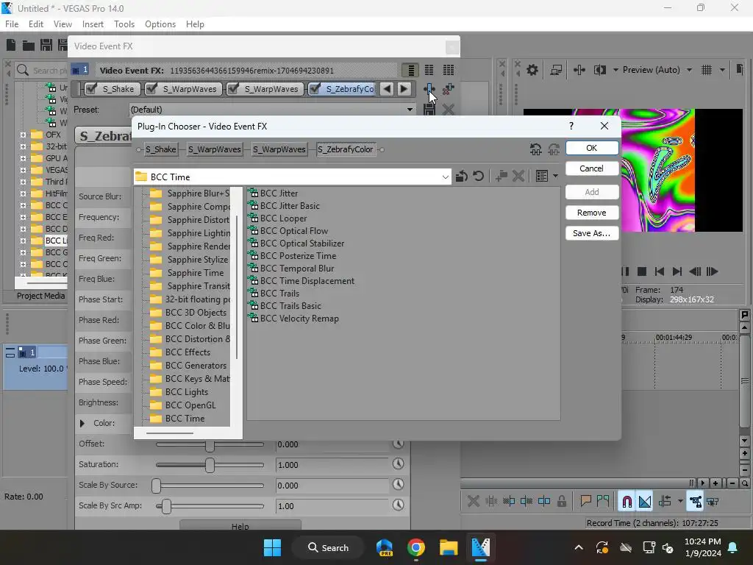
Task: Select BCC Optical Flow plug-in
Action: [294, 231]
